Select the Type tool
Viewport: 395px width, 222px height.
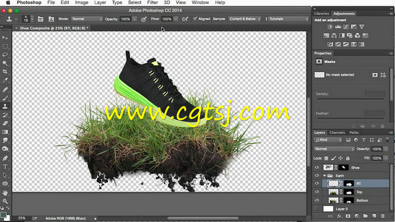[5, 166]
